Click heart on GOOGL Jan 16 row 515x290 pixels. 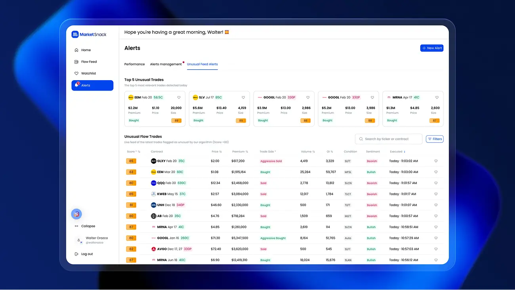pyautogui.click(x=436, y=238)
